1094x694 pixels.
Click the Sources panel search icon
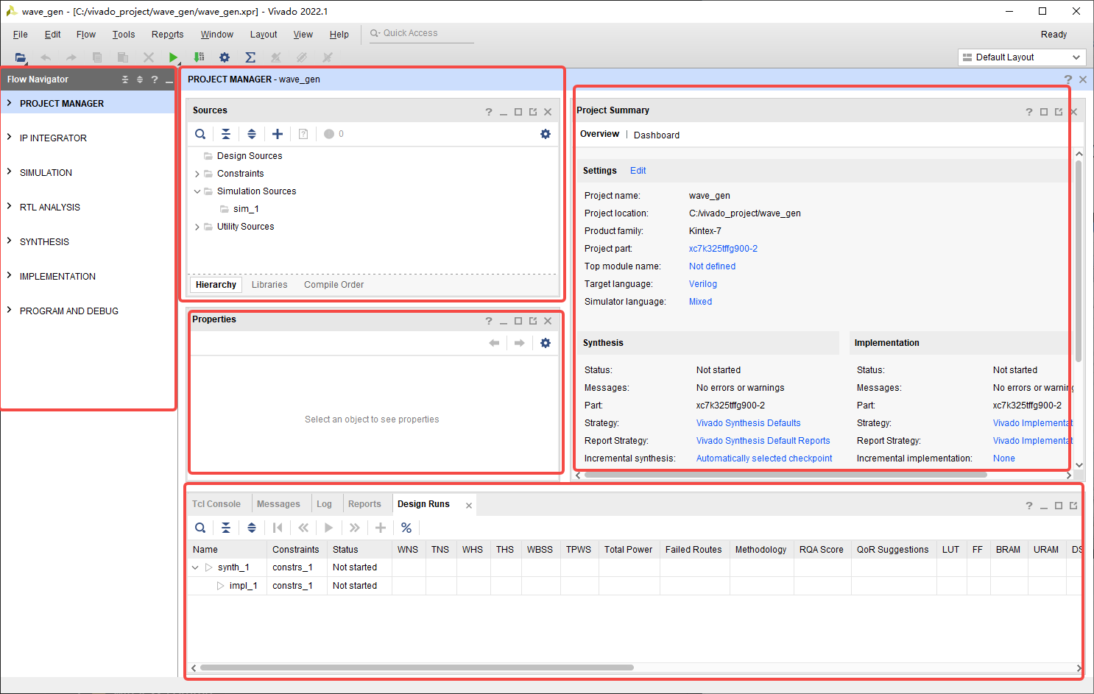point(200,134)
